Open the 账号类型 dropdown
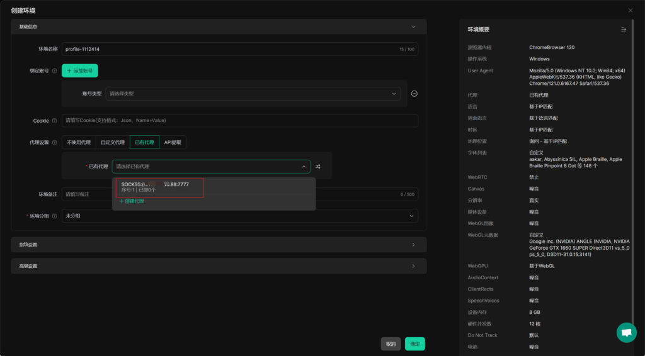 pos(253,94)
